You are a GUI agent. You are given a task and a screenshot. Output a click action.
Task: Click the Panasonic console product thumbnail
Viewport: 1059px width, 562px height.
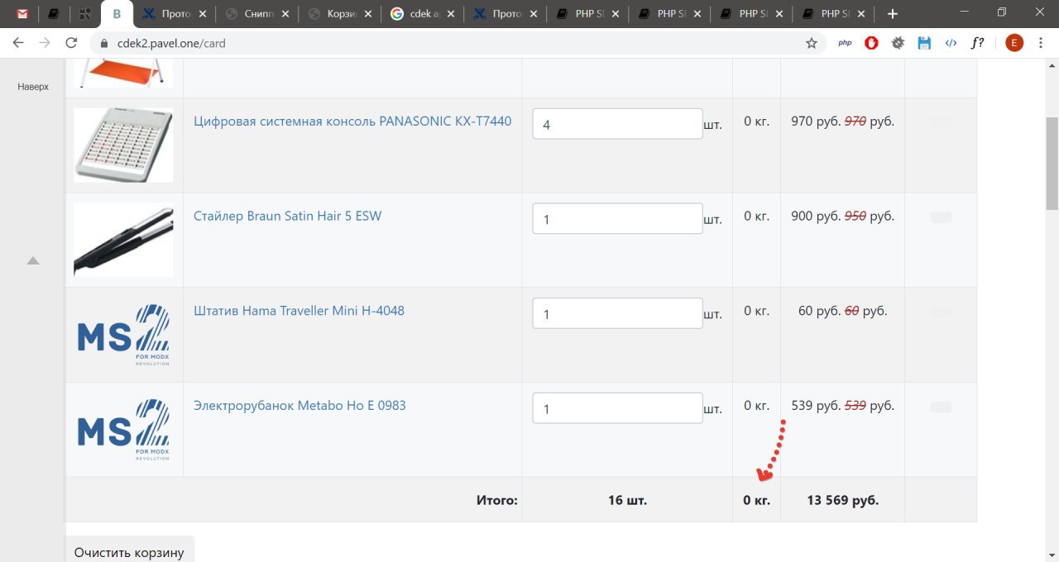[x=123, y=145]
